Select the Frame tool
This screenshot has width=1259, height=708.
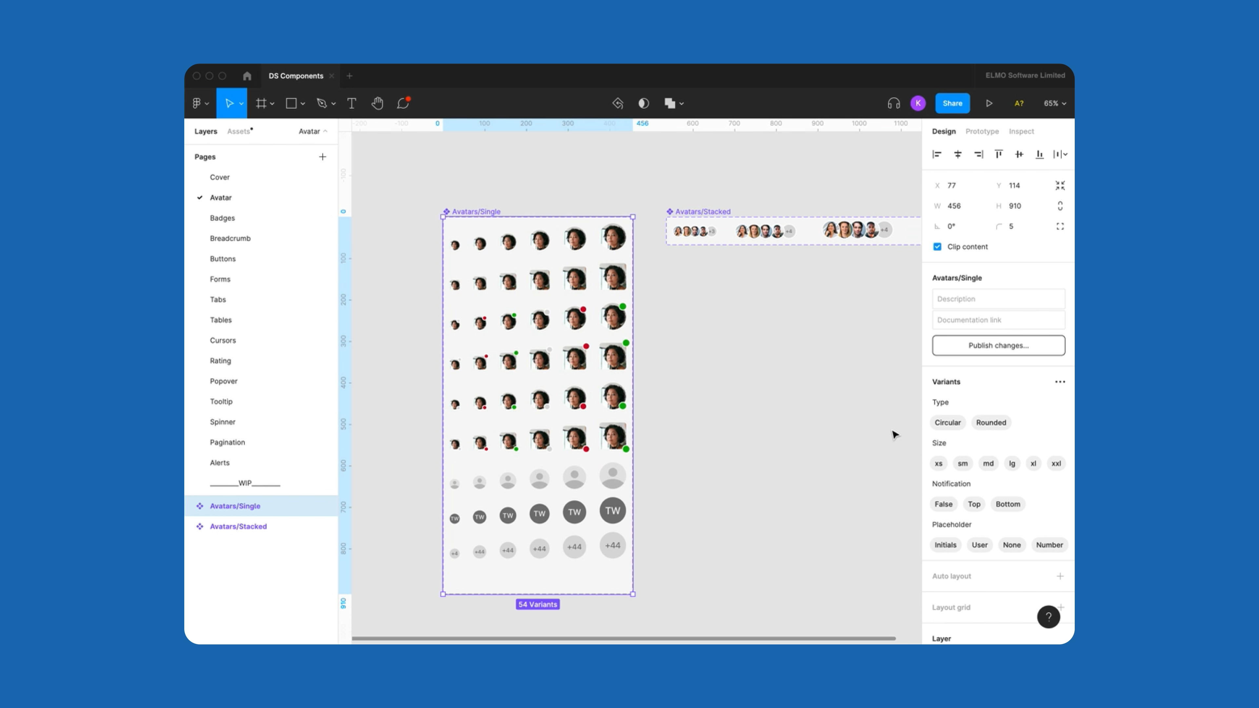click(261, 103)
